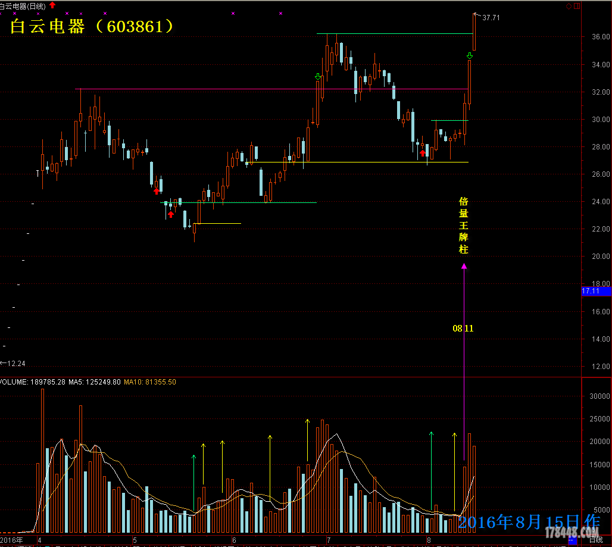Click the 2016年 label on the date axis

click(11, 540)
